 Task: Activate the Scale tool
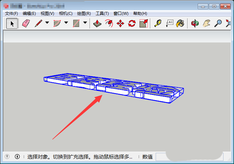143,23
